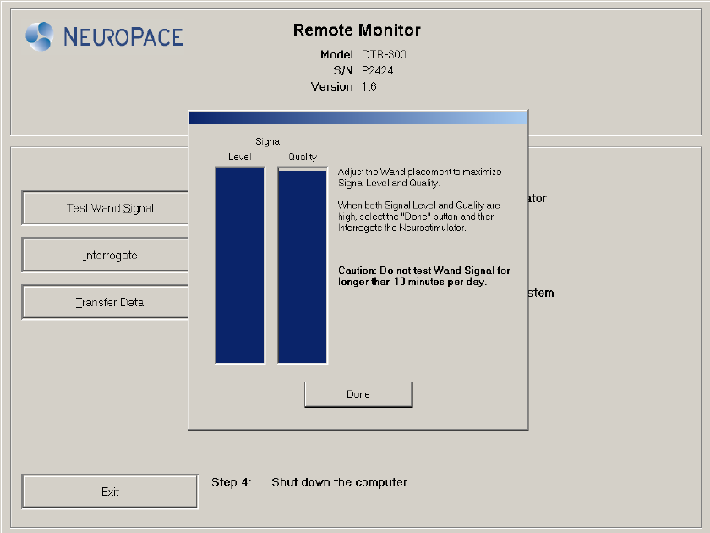Click the 'Quality' column label
710x533 pixels.
point(303,157)
